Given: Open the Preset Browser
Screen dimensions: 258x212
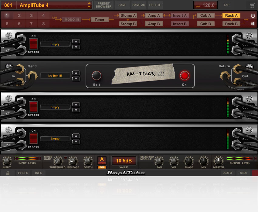Looking at the screenshot, I should [x=104, y=5].
